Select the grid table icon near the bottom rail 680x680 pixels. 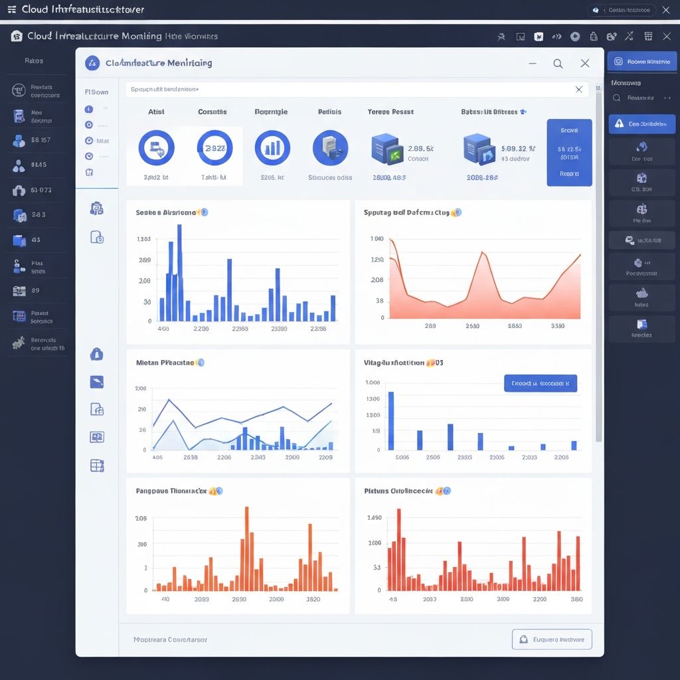[97, 465]
